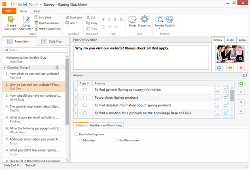The height and width of the screenshot is (170, 250).
Task: Open the Help ribbon tab
Action: (x=37, y=11)
